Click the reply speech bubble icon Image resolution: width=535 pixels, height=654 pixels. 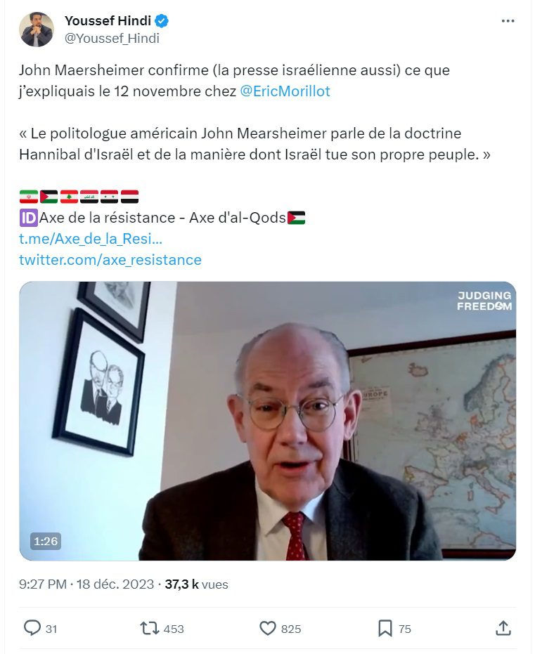pyautogui.click(x=32, y=628)
